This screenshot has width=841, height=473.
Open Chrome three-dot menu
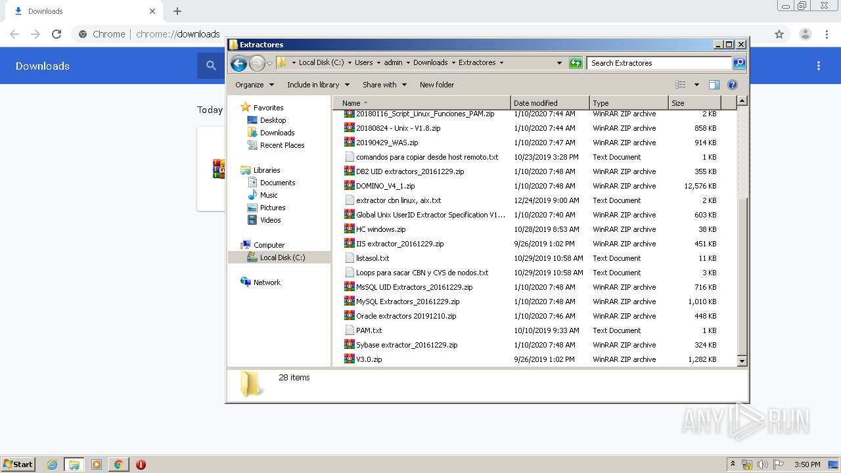[827, 34]
